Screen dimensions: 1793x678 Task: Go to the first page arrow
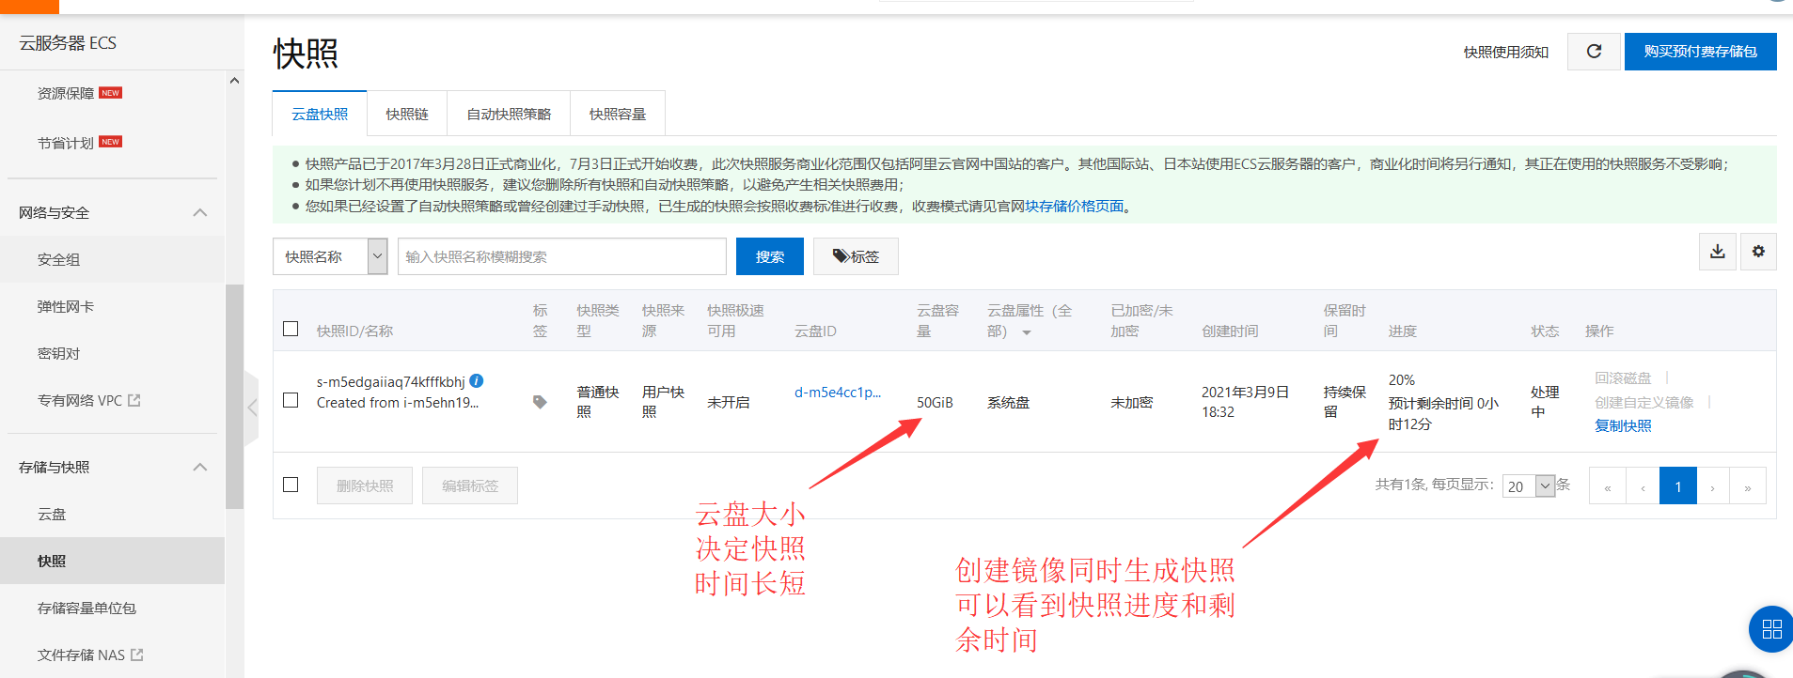[x=1608, y=486]
